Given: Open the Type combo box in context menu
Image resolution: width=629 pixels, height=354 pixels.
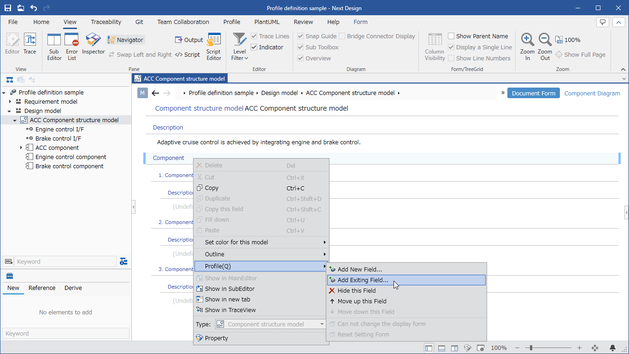Looking at the screenshot, I should 270,324.
